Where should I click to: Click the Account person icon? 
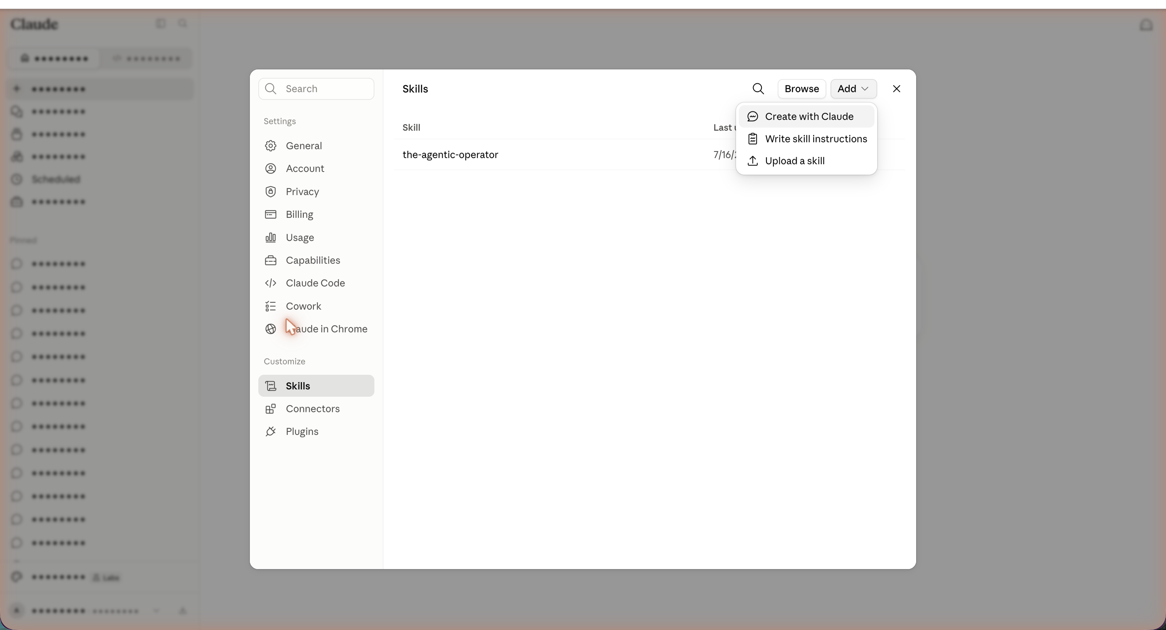271,168
